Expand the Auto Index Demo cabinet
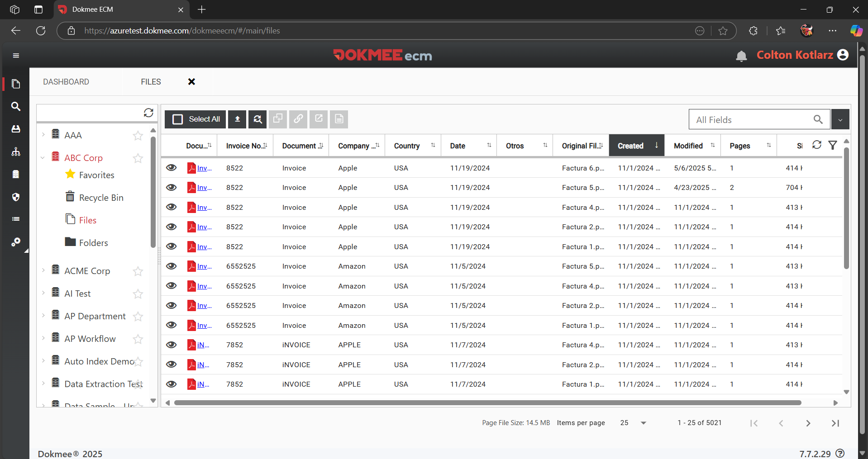The width and height of the screenshot is (868, 459). coord(43,360)
